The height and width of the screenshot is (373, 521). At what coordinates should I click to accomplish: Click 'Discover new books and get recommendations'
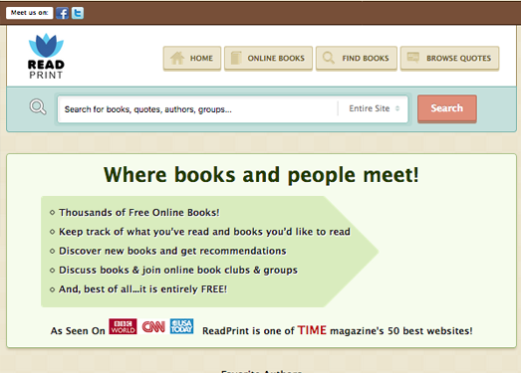(x=172, y=251)
